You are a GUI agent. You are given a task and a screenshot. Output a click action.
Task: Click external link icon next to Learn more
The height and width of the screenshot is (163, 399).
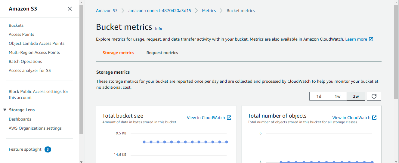click(x=371, y=39)
